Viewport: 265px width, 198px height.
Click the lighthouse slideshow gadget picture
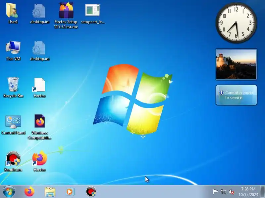coord(236,64)
